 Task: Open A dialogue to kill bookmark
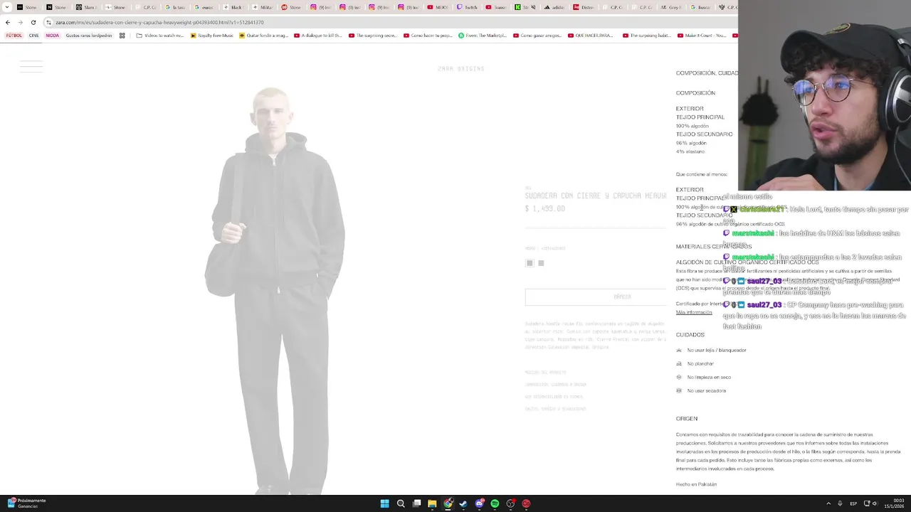318,36
